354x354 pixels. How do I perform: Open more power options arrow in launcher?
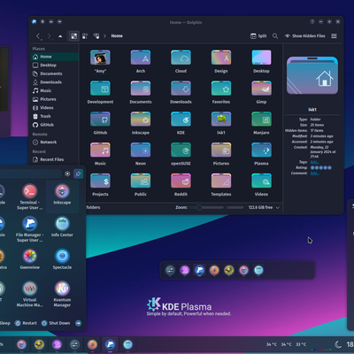tap(78, 323)
